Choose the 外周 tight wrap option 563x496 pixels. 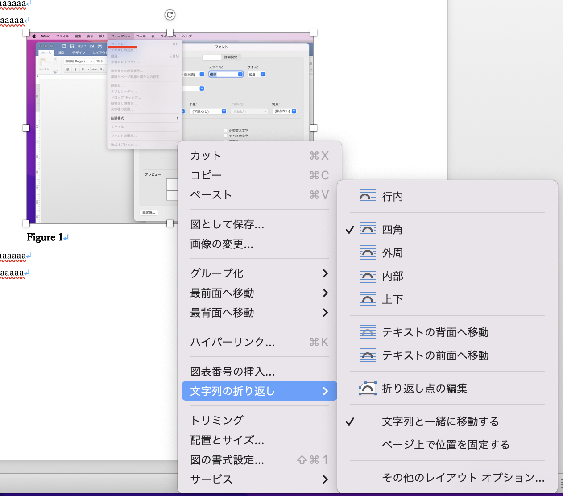point(447,253)
